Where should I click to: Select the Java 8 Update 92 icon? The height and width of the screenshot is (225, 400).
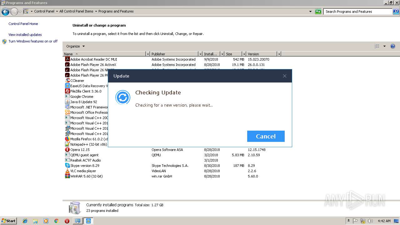pos(67,102)
